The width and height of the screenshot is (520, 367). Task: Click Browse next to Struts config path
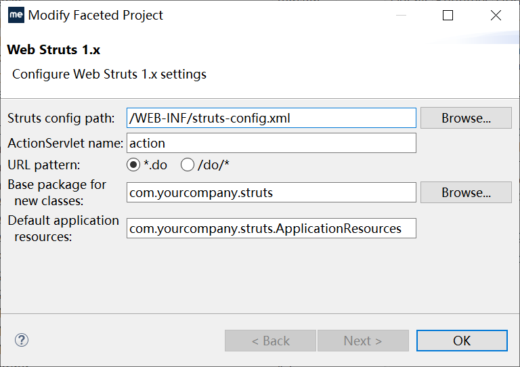(466, 118)
